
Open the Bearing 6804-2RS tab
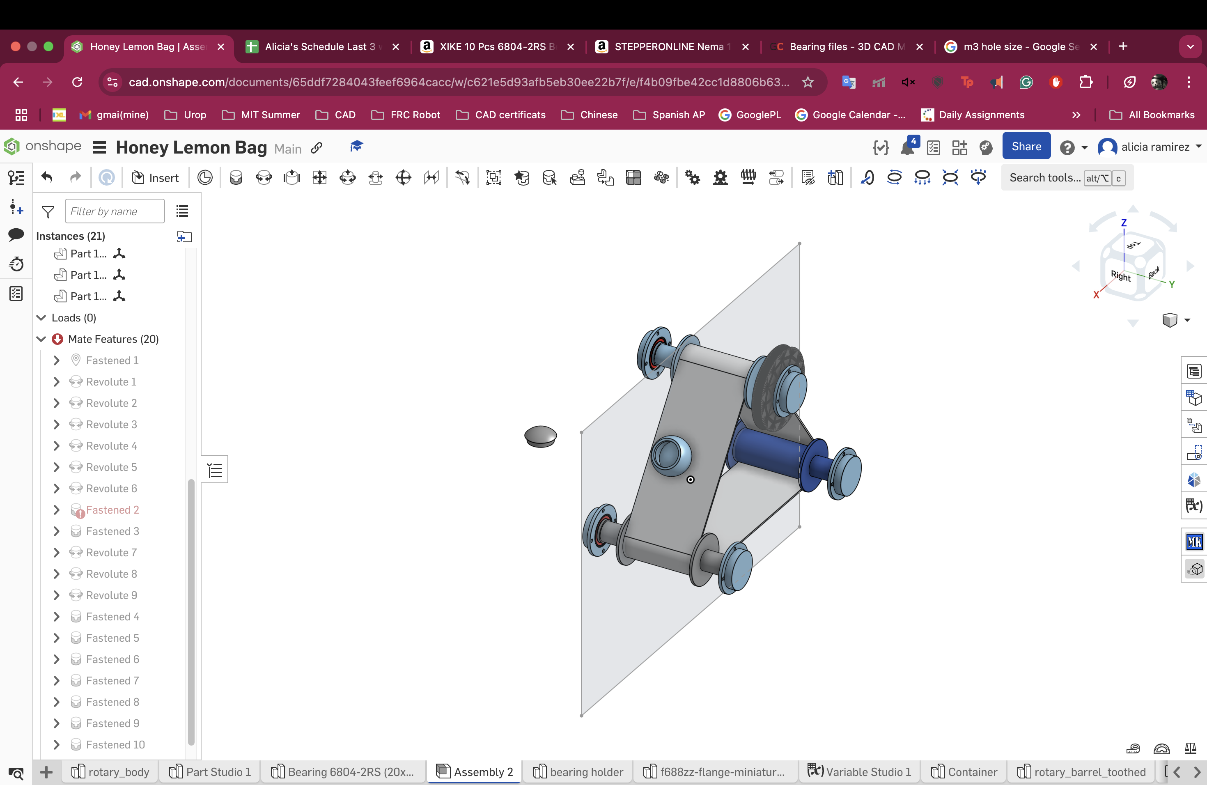click(343, 772)
